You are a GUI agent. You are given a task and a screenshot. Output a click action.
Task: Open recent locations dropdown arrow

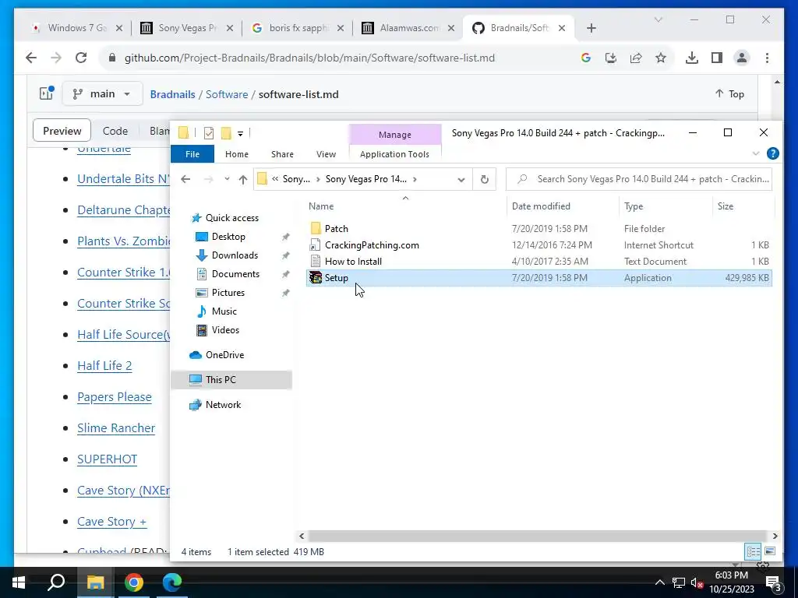click(x=227, y=179)
